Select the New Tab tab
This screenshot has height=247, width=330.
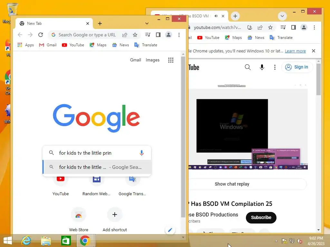(x=54, y=23)
